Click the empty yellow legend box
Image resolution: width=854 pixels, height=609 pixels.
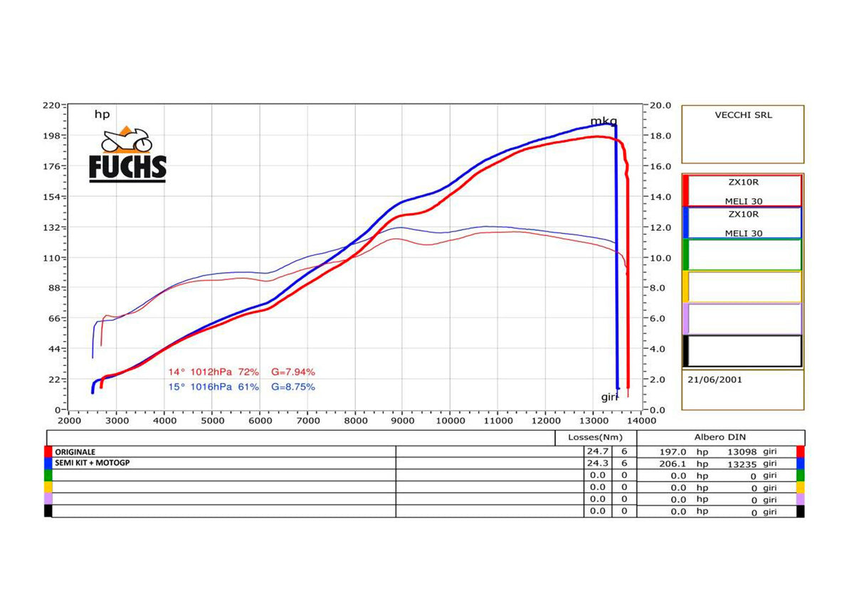pyautogui.click(x=742, y=286)
